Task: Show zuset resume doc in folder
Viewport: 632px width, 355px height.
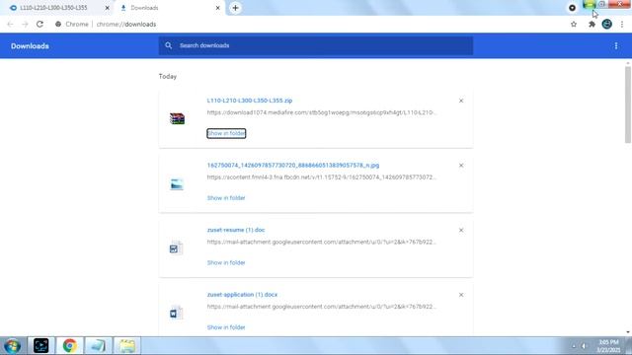Action: [226, 263]
